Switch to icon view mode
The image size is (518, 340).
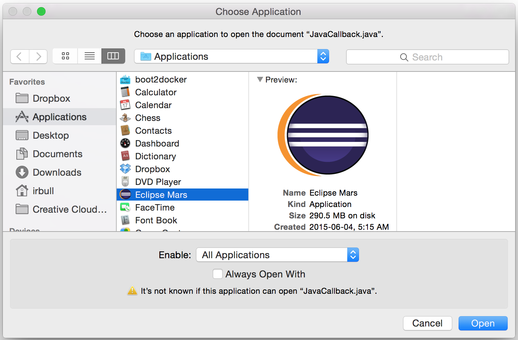(x=65, y=56)
